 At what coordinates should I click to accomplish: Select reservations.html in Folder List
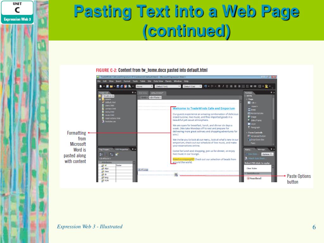click(113, 118)
